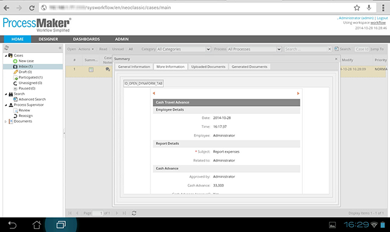The image size is (390, 232).
Task: Click the Case Notes speech bubble icon
Action: (x=108, y=69)
